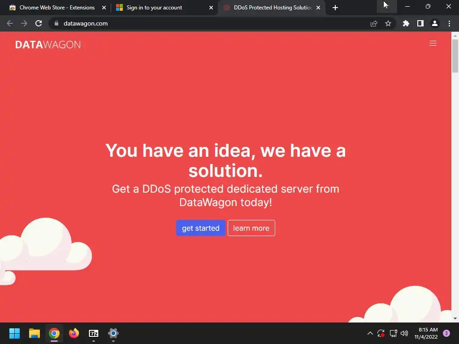This screenshot has height=344, width=459.
Task: Open a new browser tab
Action: coord(335,8)
